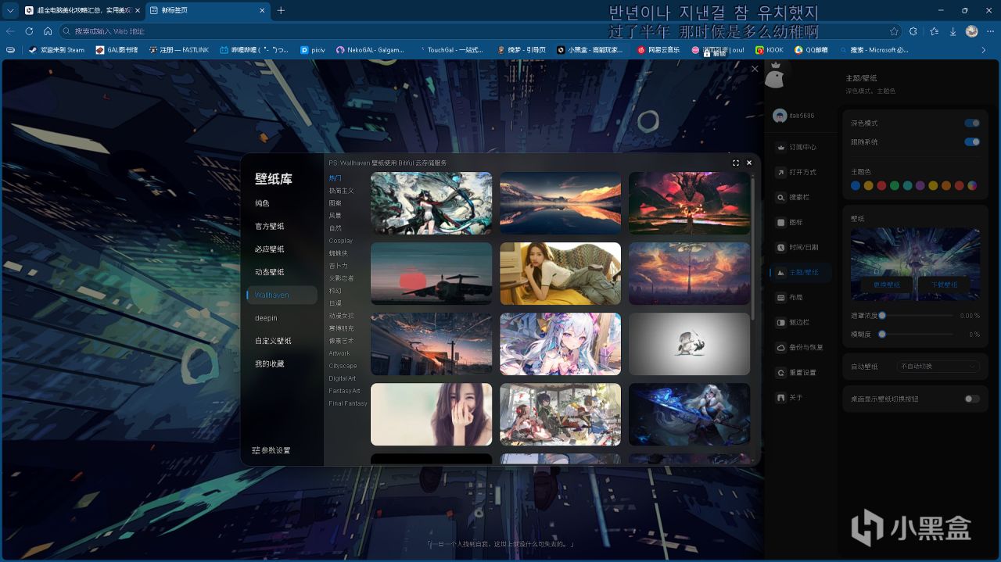The width and height of the screenshot is (1001, 562).
Task: Select laughing woman wallpaper thumbnail
Action: click(x=431, y=414)
